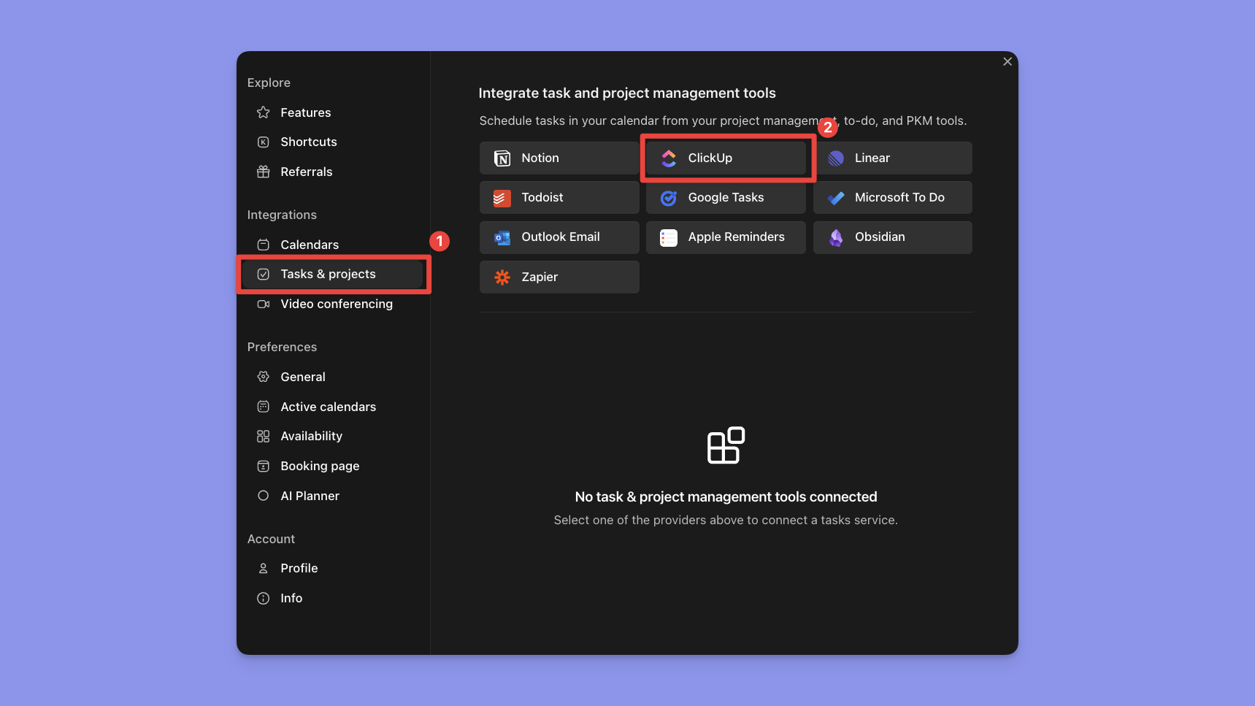Connect the Microsoft To Do integration
Viewport: 1255px width, 706px height.
coord(893,197)
